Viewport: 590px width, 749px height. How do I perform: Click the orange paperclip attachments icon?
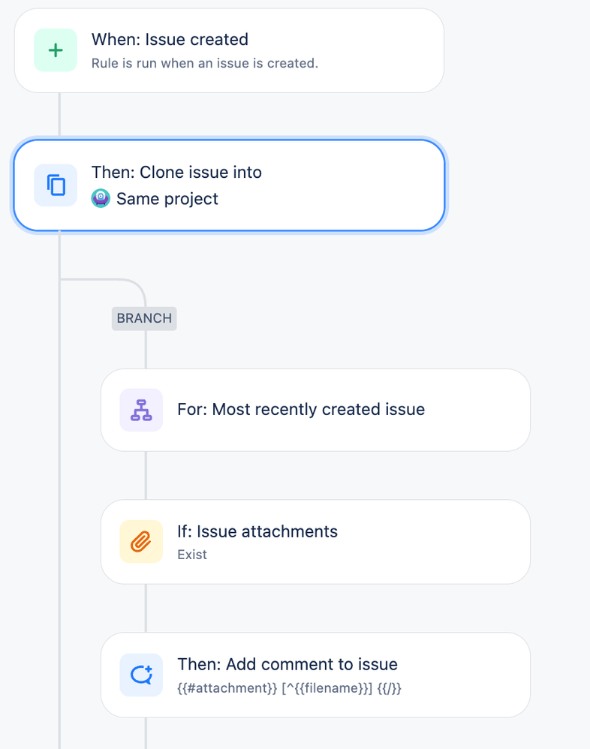141,542
